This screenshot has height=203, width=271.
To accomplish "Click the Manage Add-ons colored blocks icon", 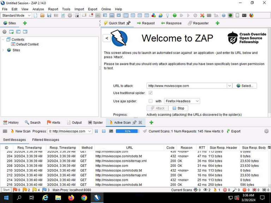I will coord(153,16).
